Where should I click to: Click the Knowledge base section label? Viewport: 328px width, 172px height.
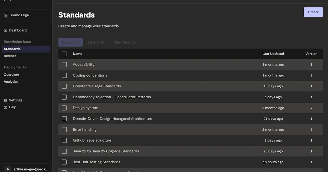coord(17,41)
